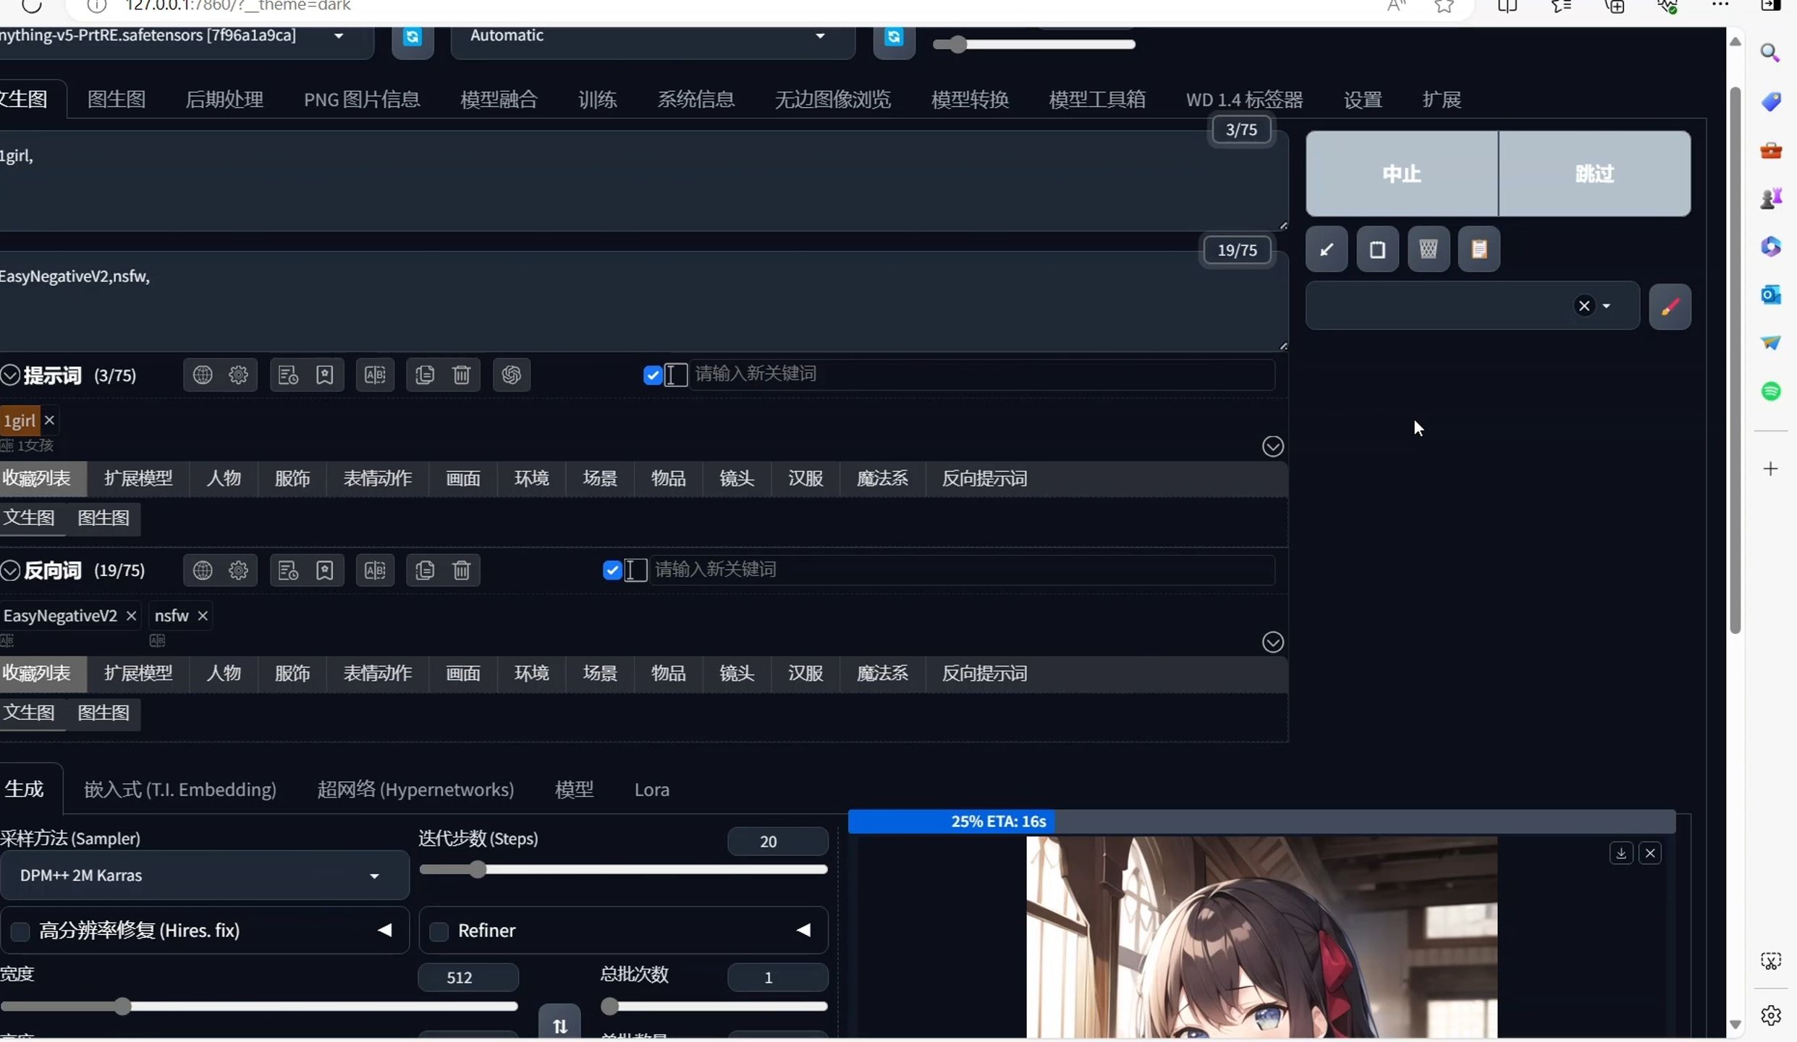
Task: Adjust the 总批次数 batch count slider
Action: tap(714, 1007)
